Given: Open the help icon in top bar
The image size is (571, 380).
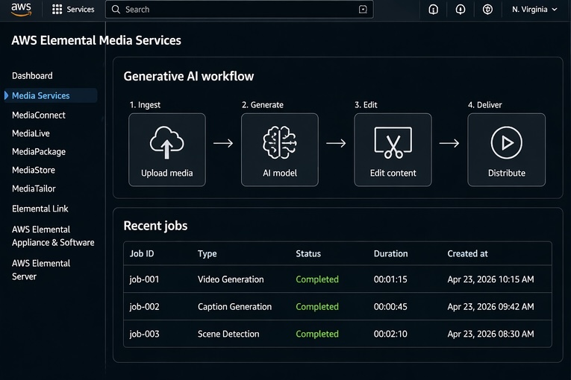Looking at the screenshot, I should pos(488,10).
